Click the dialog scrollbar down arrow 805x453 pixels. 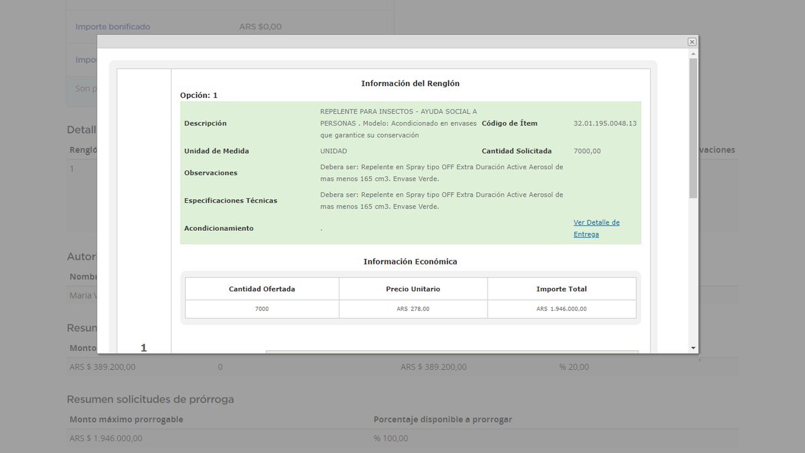693,348
